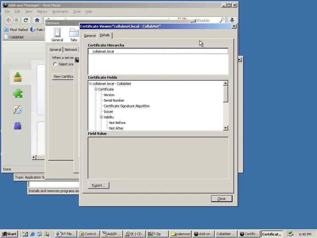Viewport: 317px width, 238px height.
Task: Select the CollabNet browser tab
Action: (23, 37)
